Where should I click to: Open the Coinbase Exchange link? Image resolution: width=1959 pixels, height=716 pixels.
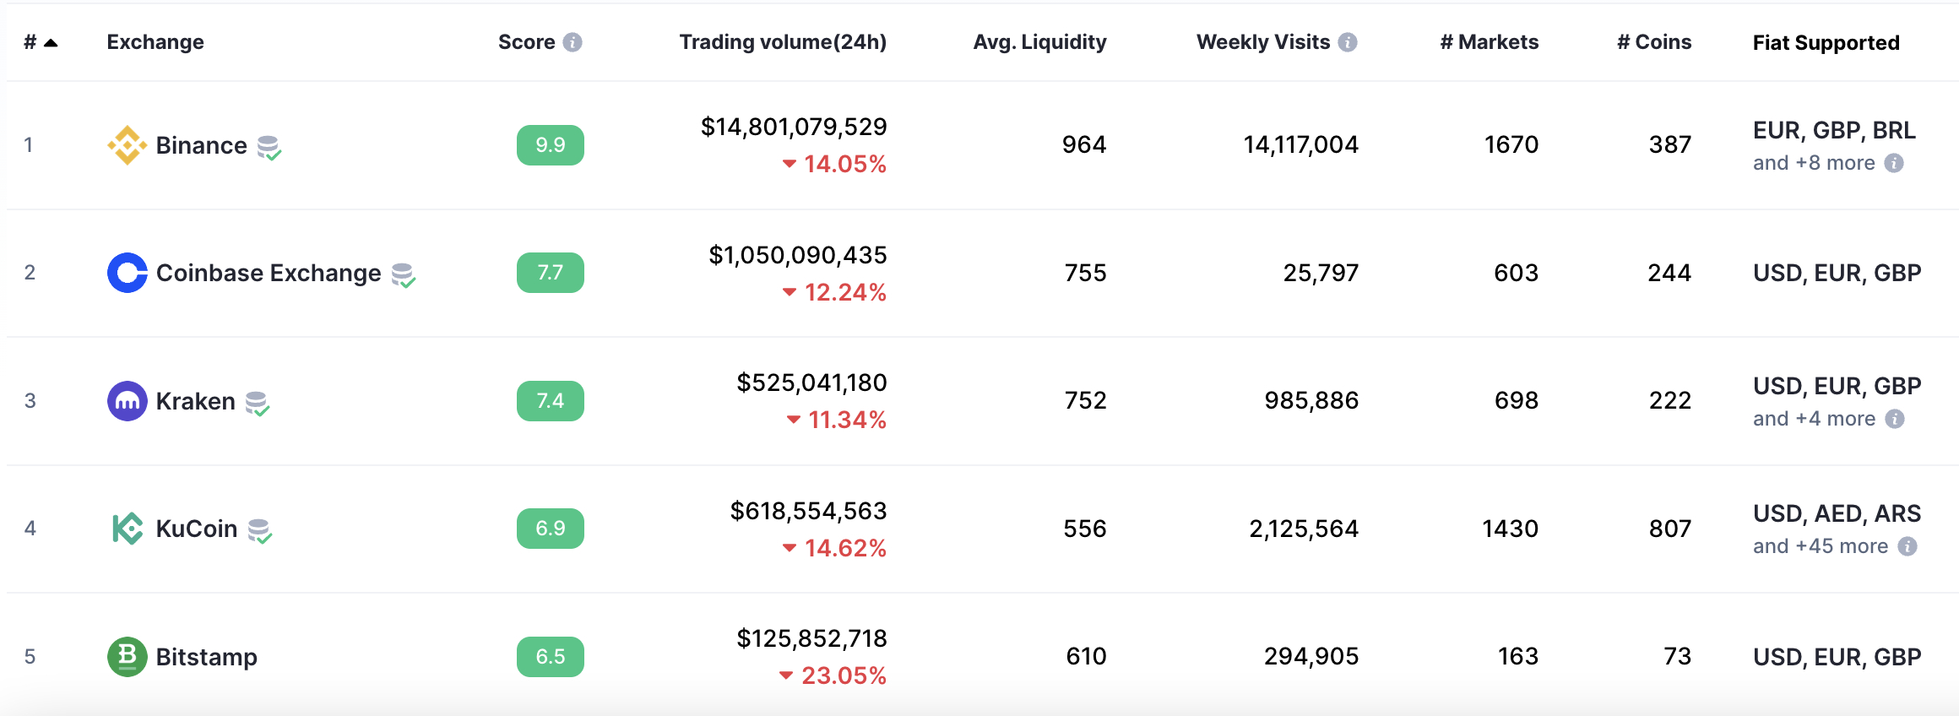[x=269, y=273]
